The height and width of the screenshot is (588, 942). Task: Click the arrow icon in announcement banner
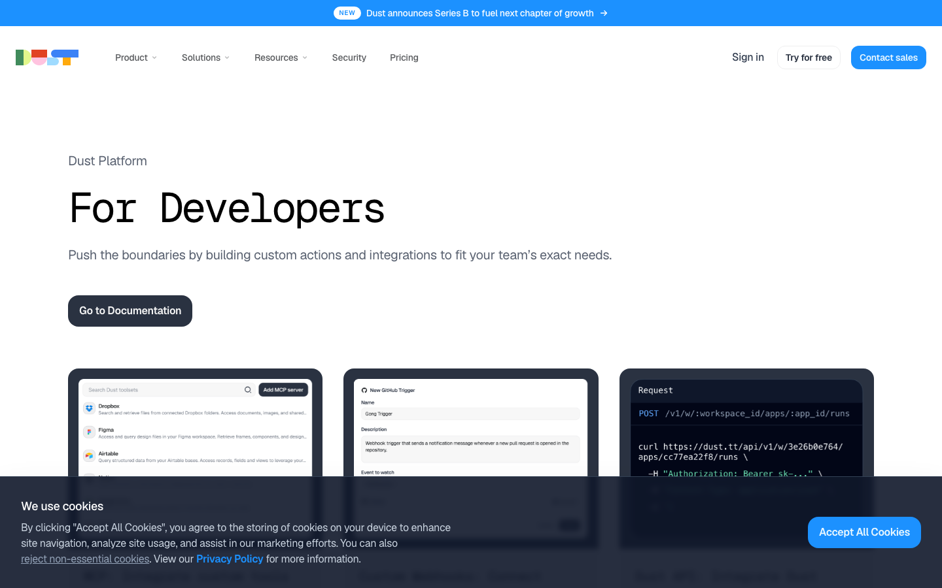pos(604,13)
